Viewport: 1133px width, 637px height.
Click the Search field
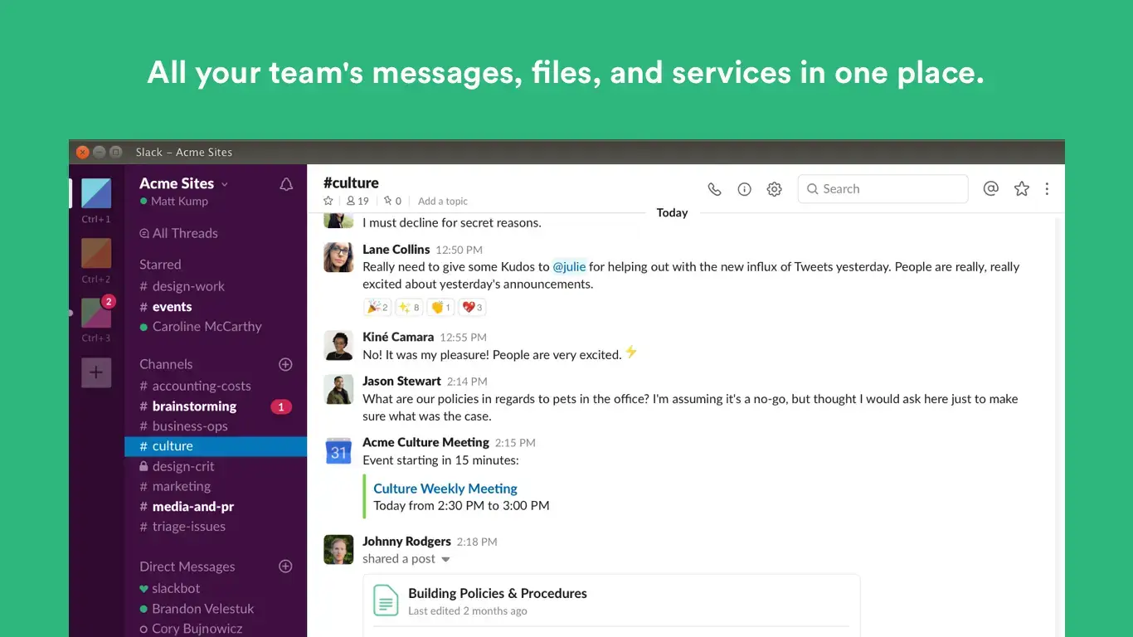(883, 189)
